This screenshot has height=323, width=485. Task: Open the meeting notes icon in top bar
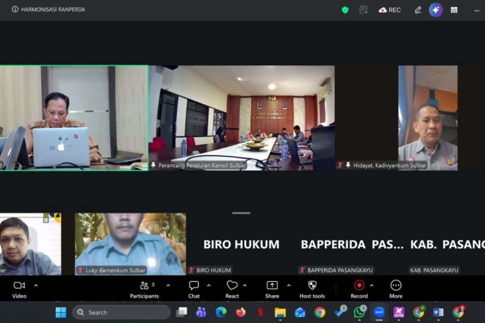coord(363,10)
